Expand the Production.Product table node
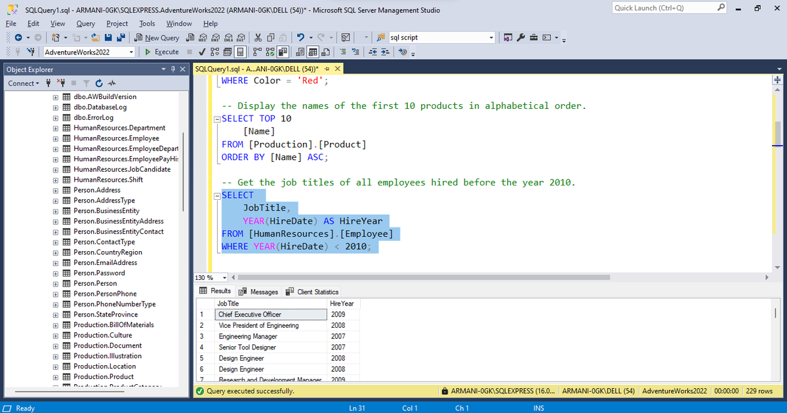The width and height of the screenshot is (787, 413). 56,377
